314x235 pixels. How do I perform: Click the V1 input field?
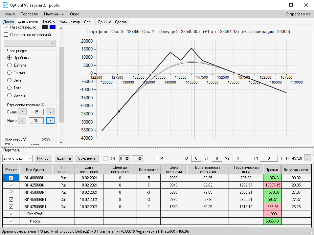217,158
